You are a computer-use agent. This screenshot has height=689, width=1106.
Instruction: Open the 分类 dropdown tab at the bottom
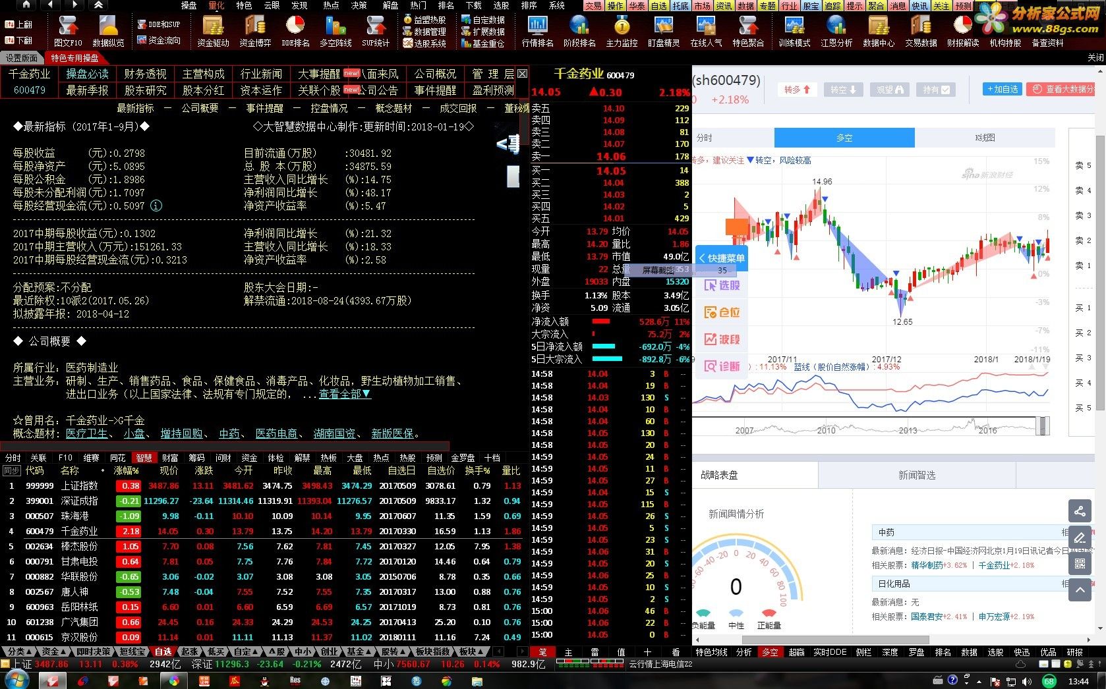pos(20,651)
